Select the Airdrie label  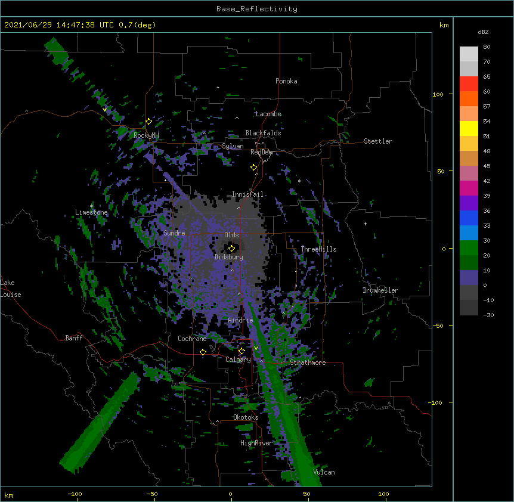tap(241, 320)
